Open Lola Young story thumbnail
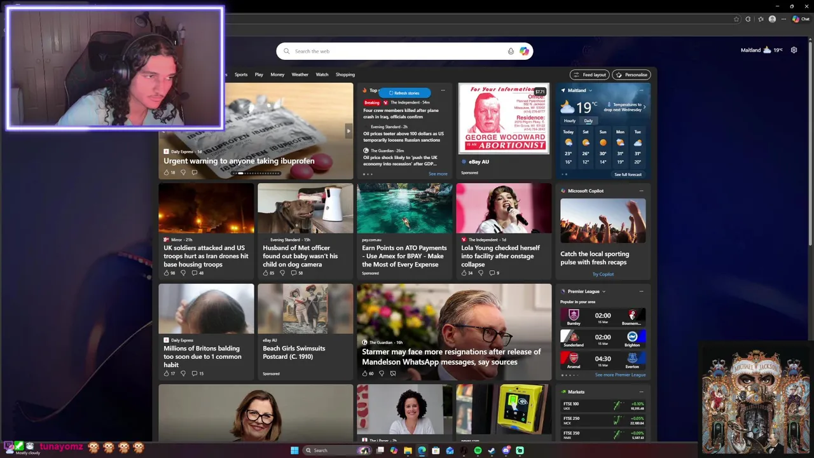Screen dimensions: 814x458 [x=504, y=208]
